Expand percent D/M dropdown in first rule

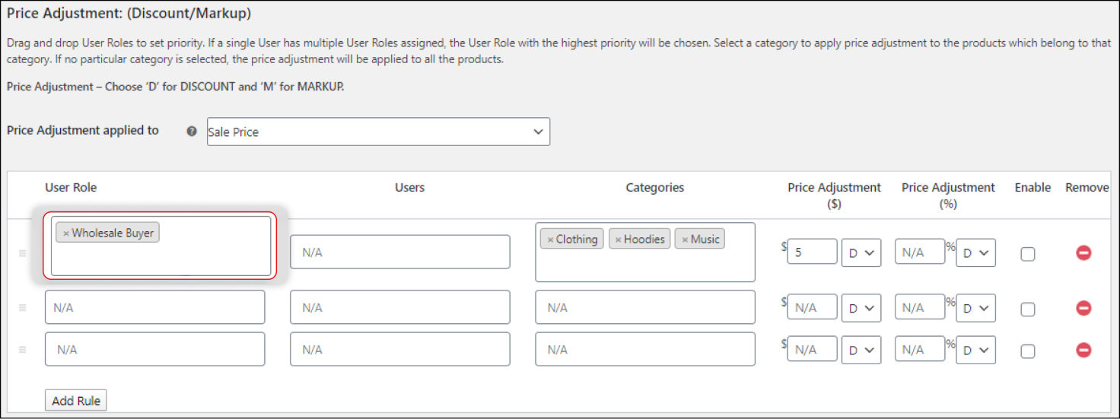(x=975, y=253)
